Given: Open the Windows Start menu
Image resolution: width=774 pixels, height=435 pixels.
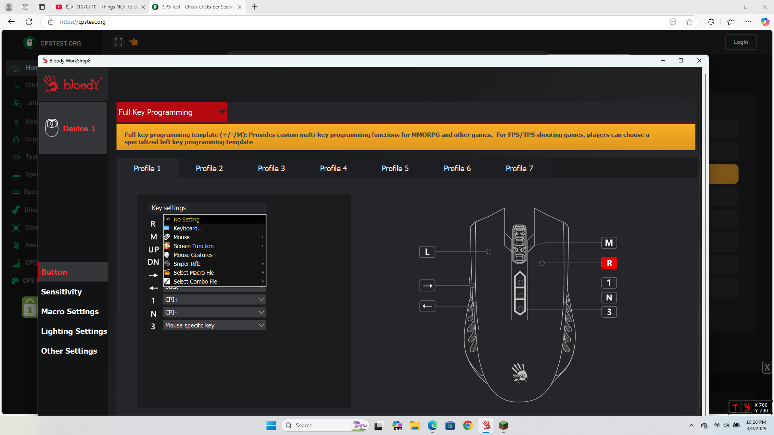Looking at the screenshot, I should coord(271,425).
